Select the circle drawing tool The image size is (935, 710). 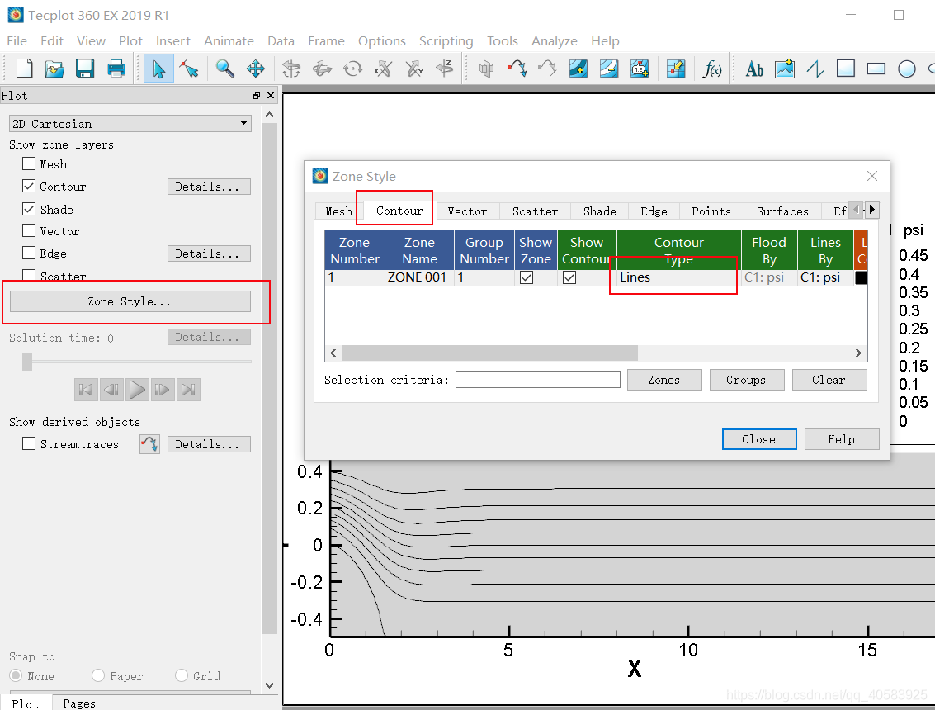tap(906, 69)
